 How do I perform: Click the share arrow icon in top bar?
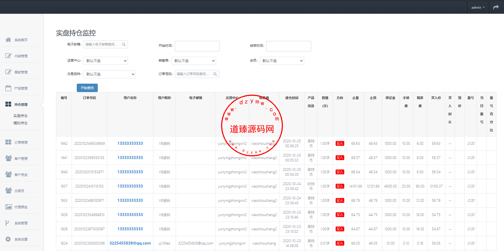point(496,7)
